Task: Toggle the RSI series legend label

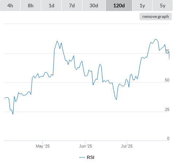Action: (x=91, y=157)
